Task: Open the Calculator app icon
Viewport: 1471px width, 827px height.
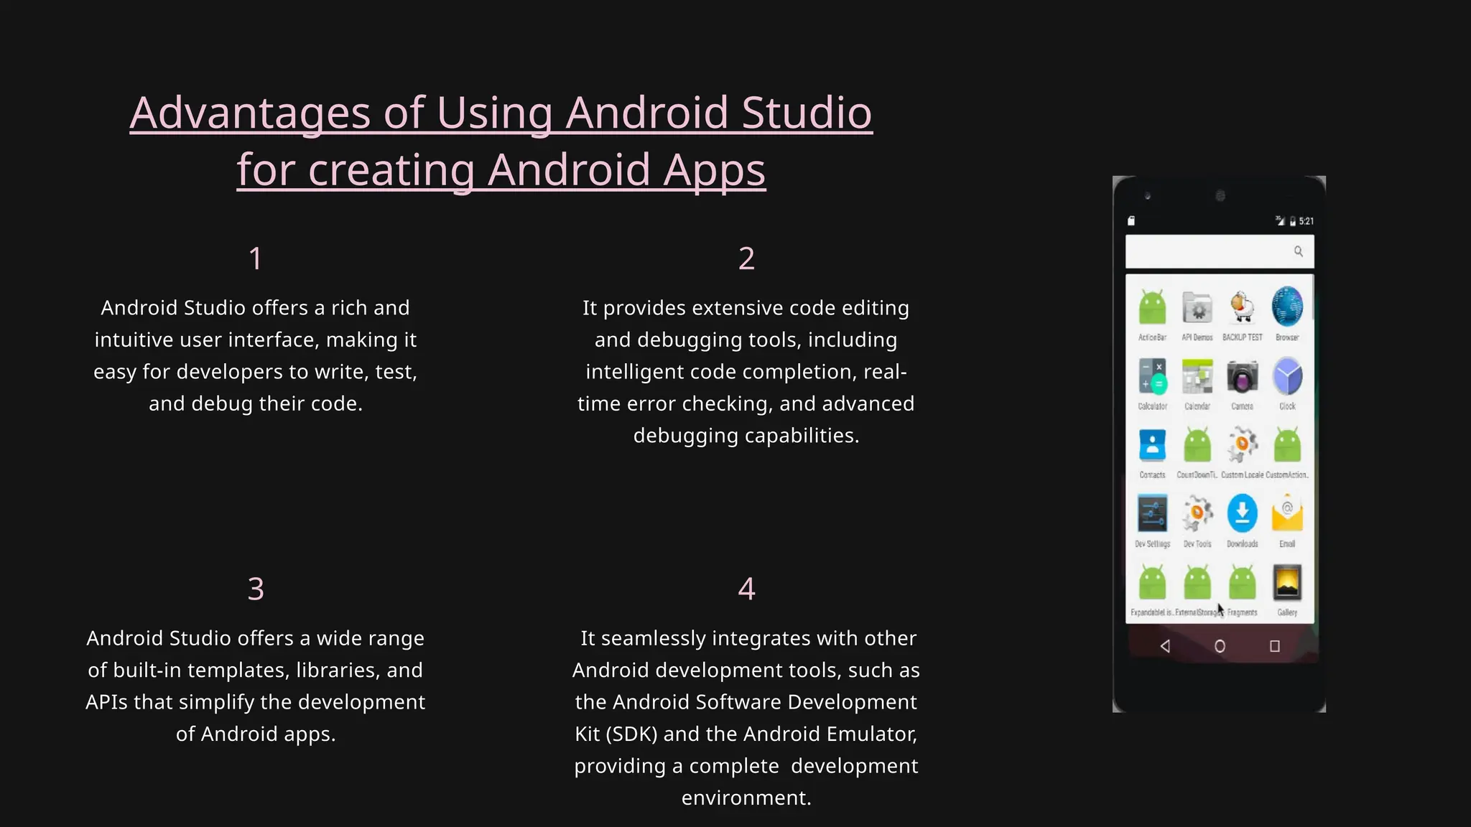Action: (x=1152, y=377)
